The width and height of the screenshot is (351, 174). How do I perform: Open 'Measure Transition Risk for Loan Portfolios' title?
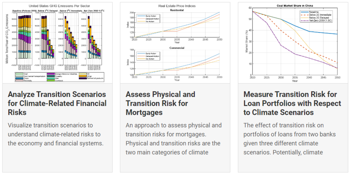(292, 103)
